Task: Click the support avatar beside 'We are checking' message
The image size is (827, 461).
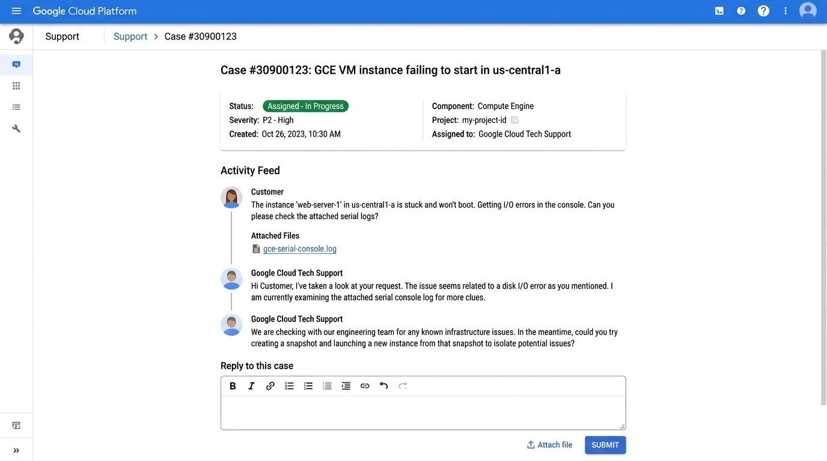Action: point(231,325)
